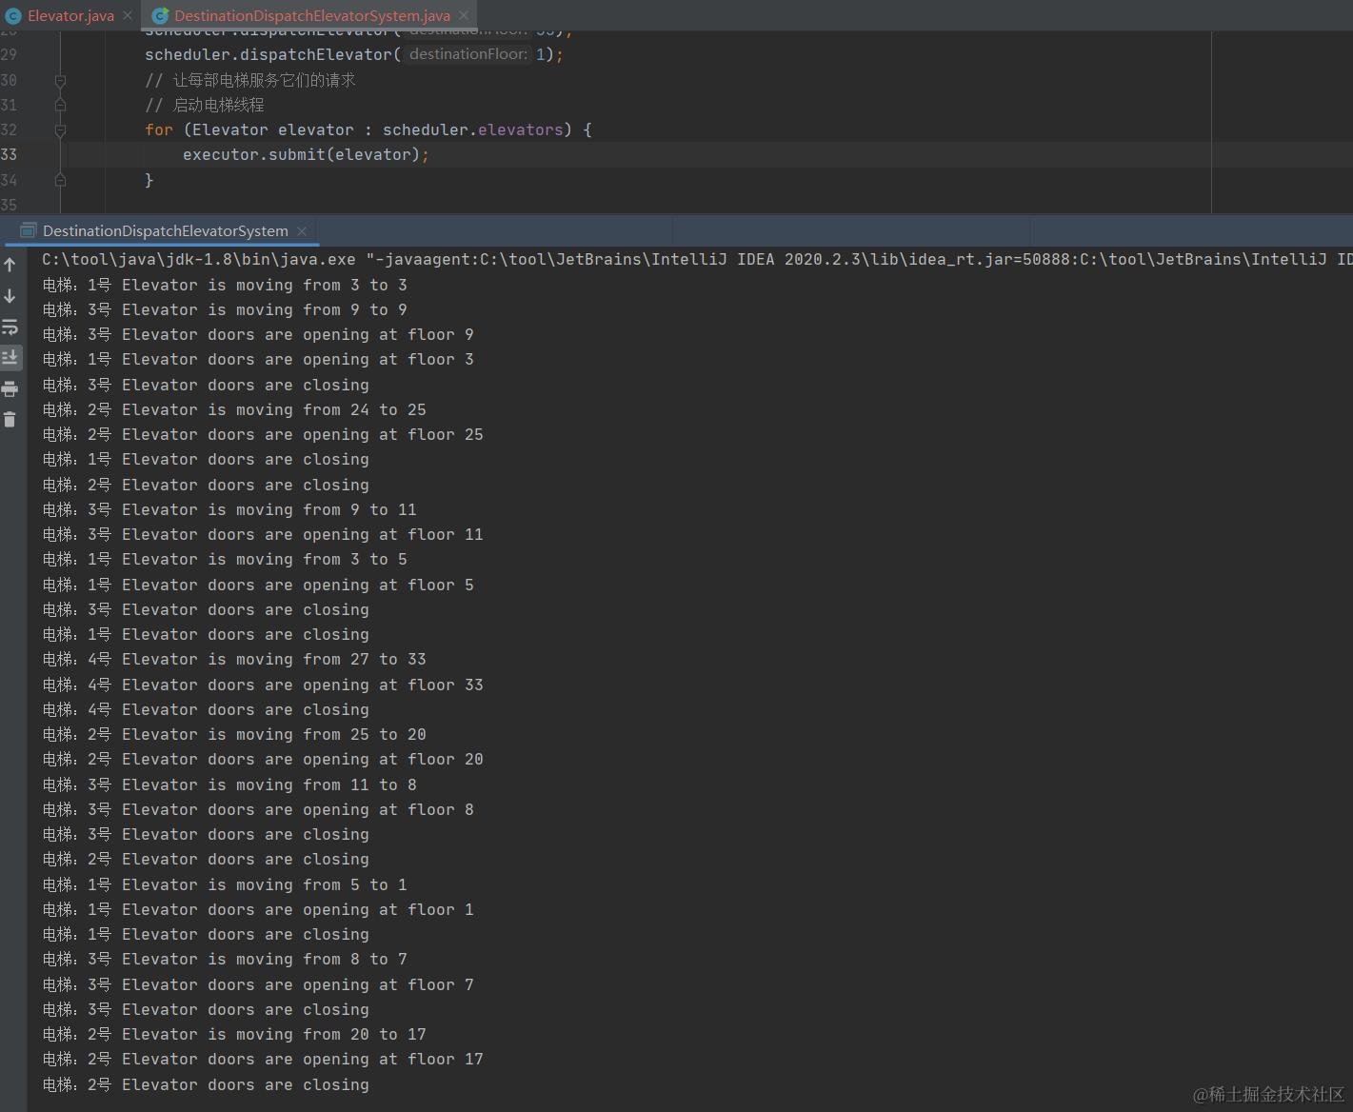This screenshot has width=1353, height=1112.
Task: Click the comment '// 启动电梯线程'
Action: (x=205, y=105)
